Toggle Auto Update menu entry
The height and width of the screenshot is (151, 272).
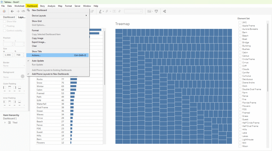tap(57, 61)
